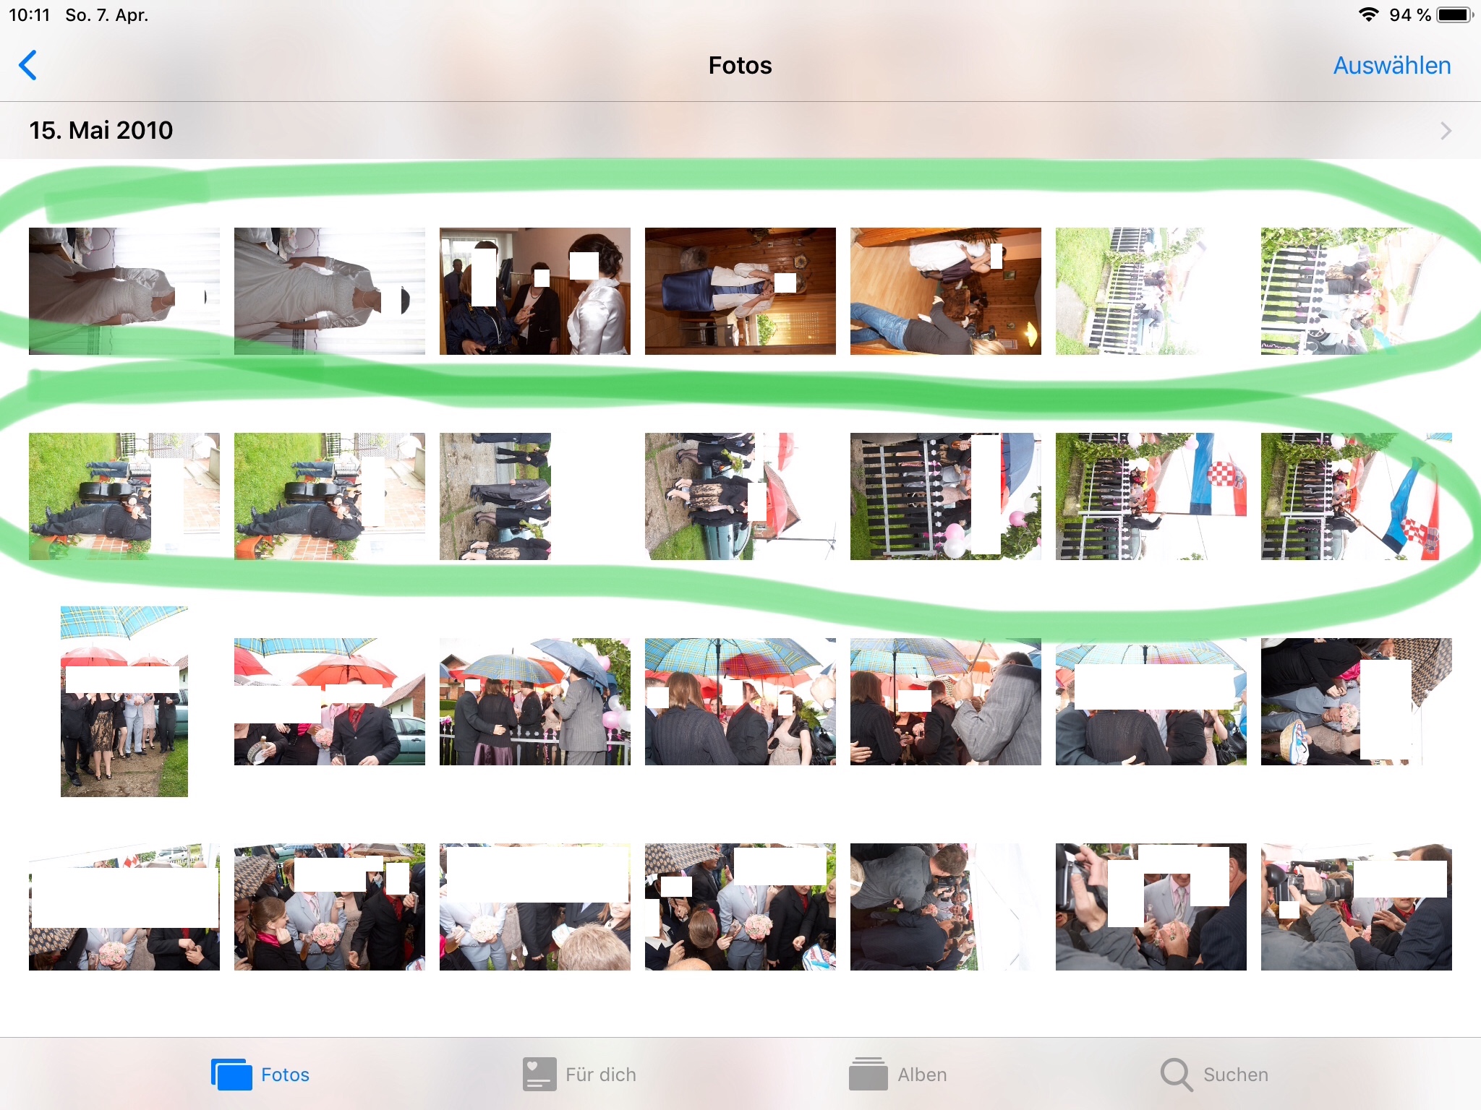Expand the 15. Mai 2010 chevron
Image resolution: width=1481 pixels, height=1110 pixels.
click(1445, 131)
